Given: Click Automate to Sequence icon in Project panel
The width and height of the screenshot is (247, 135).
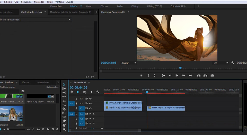Looking at the screenshot, I should coord(39,129).
